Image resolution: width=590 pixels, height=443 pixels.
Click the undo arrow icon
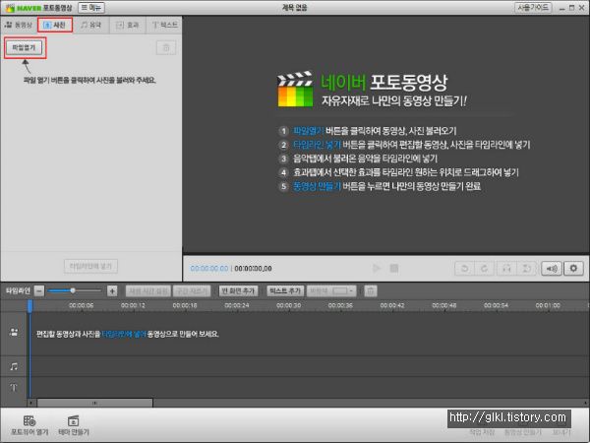(465, 269)
